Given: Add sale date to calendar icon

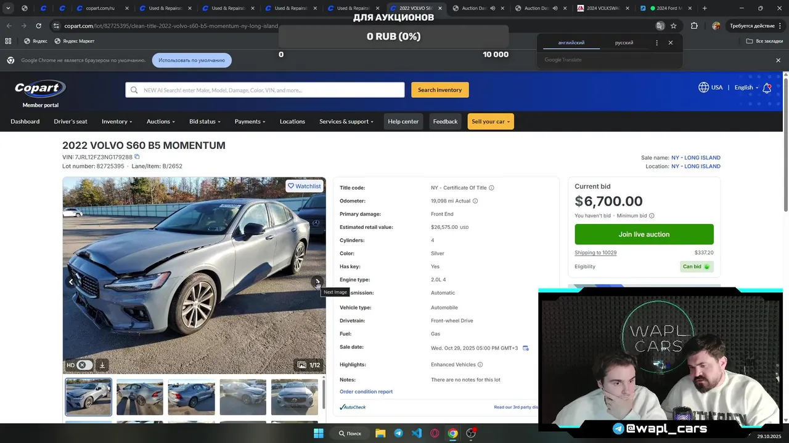Looking at the screenshot, I should [x=526, y=348].
